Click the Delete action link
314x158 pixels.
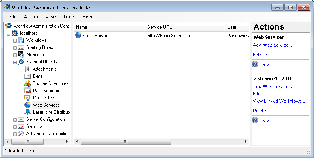click(259, 111)
